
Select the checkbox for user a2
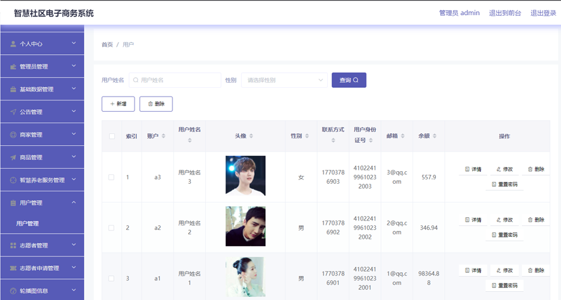click(112, 227)
